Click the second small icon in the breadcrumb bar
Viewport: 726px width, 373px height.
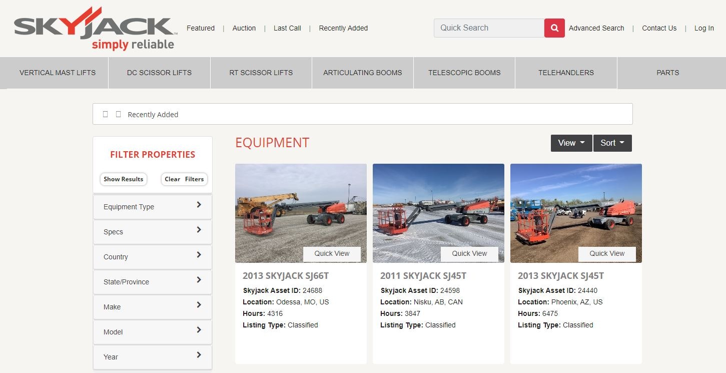(118, 114)
